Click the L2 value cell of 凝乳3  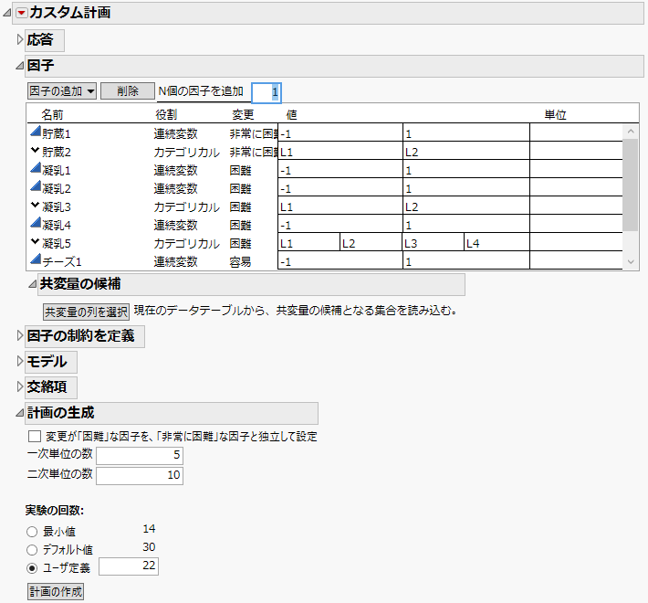[466, 206]
